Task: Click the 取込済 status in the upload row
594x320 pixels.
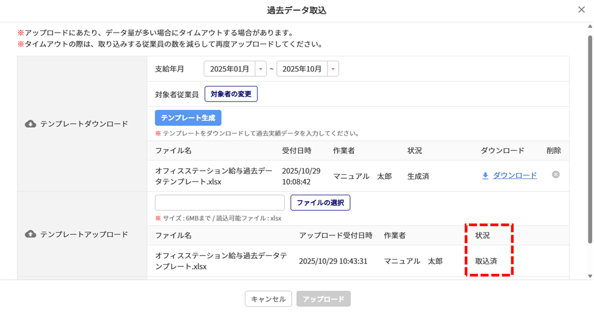Action: pos(486,261)
